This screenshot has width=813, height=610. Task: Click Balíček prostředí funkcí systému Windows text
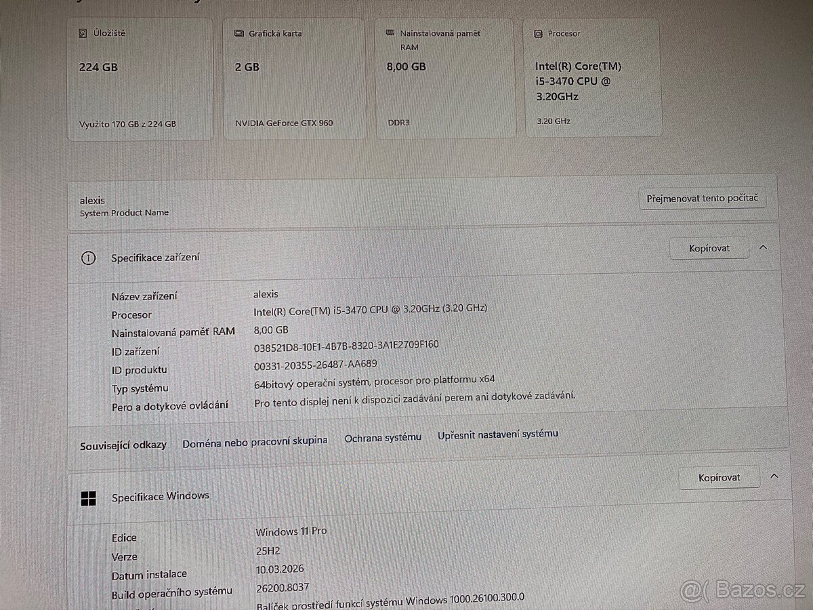pos(390,601)
